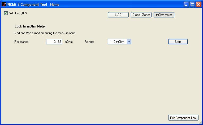Click the mOhm unit label beside the Resistance field
Image resolution: width=203 pixels, height=125 pixels.
pos(68,42)
